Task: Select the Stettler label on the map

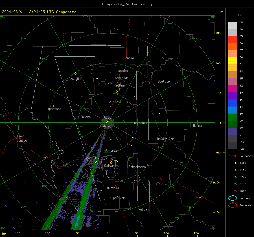Action: 165,81
